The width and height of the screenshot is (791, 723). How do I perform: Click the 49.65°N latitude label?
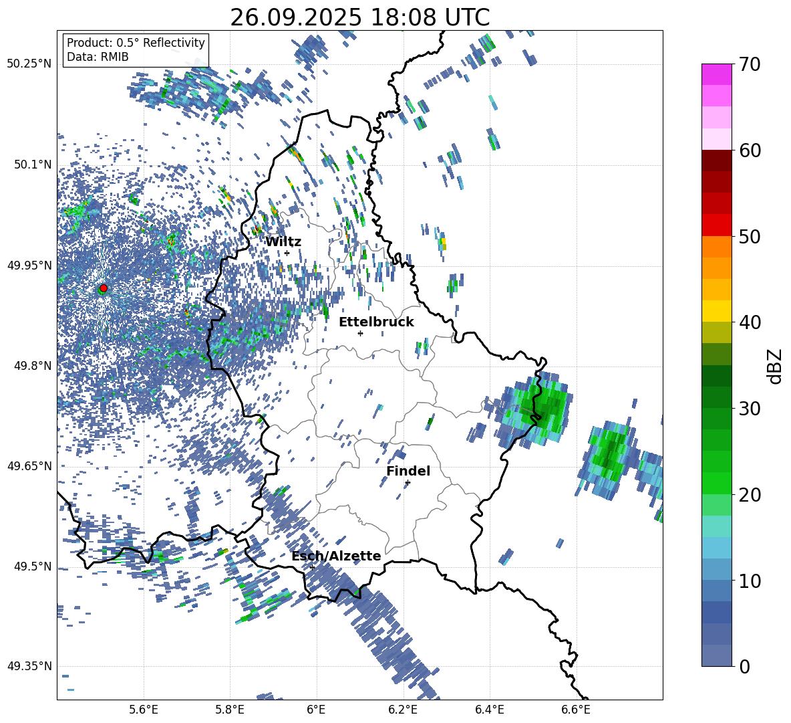pyautogui.click(x=29, y=466)
